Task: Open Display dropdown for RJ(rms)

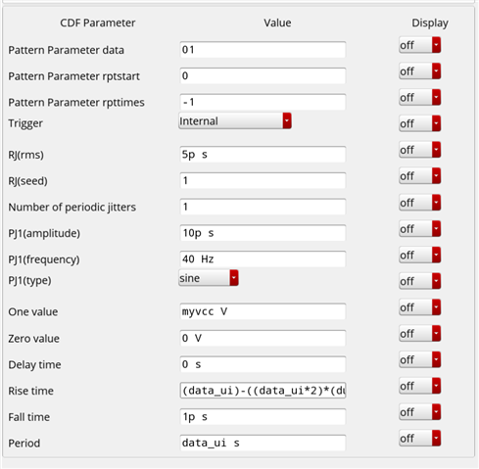Action: click(420, 150)
